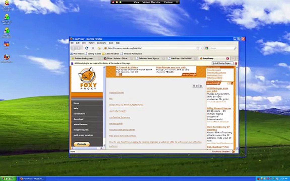Open the Help menu in Firefox
Image resolution: width=290 pixels, height=181 pixels.
(118, 43)
